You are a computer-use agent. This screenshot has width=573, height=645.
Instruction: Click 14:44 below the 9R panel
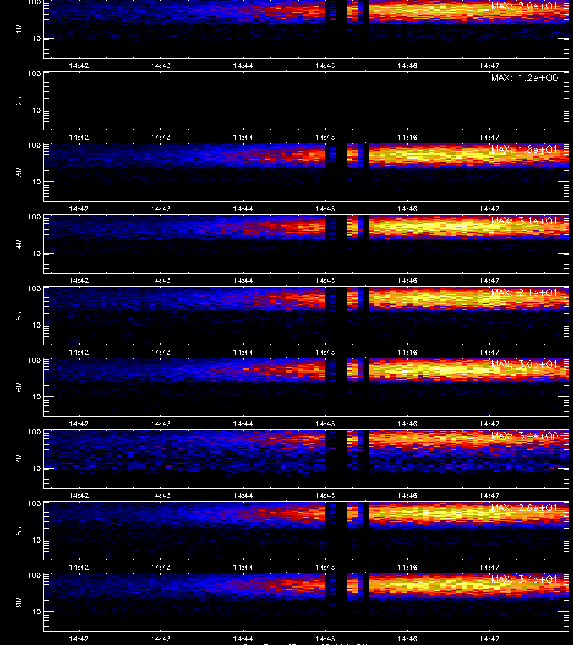click(x=243, y=639)
